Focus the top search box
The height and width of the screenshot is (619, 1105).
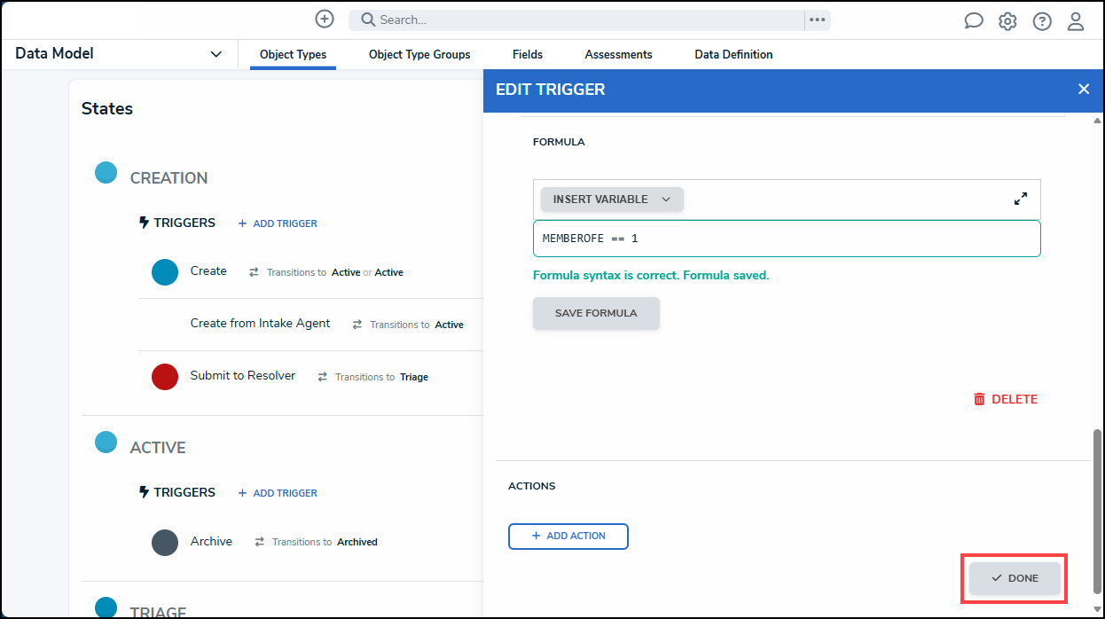(x=576, y=20)
